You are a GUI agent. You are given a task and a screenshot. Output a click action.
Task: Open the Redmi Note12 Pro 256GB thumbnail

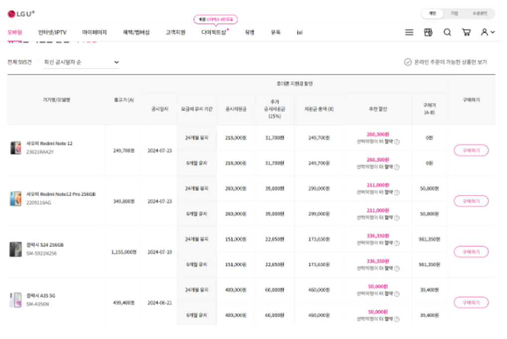15,199
